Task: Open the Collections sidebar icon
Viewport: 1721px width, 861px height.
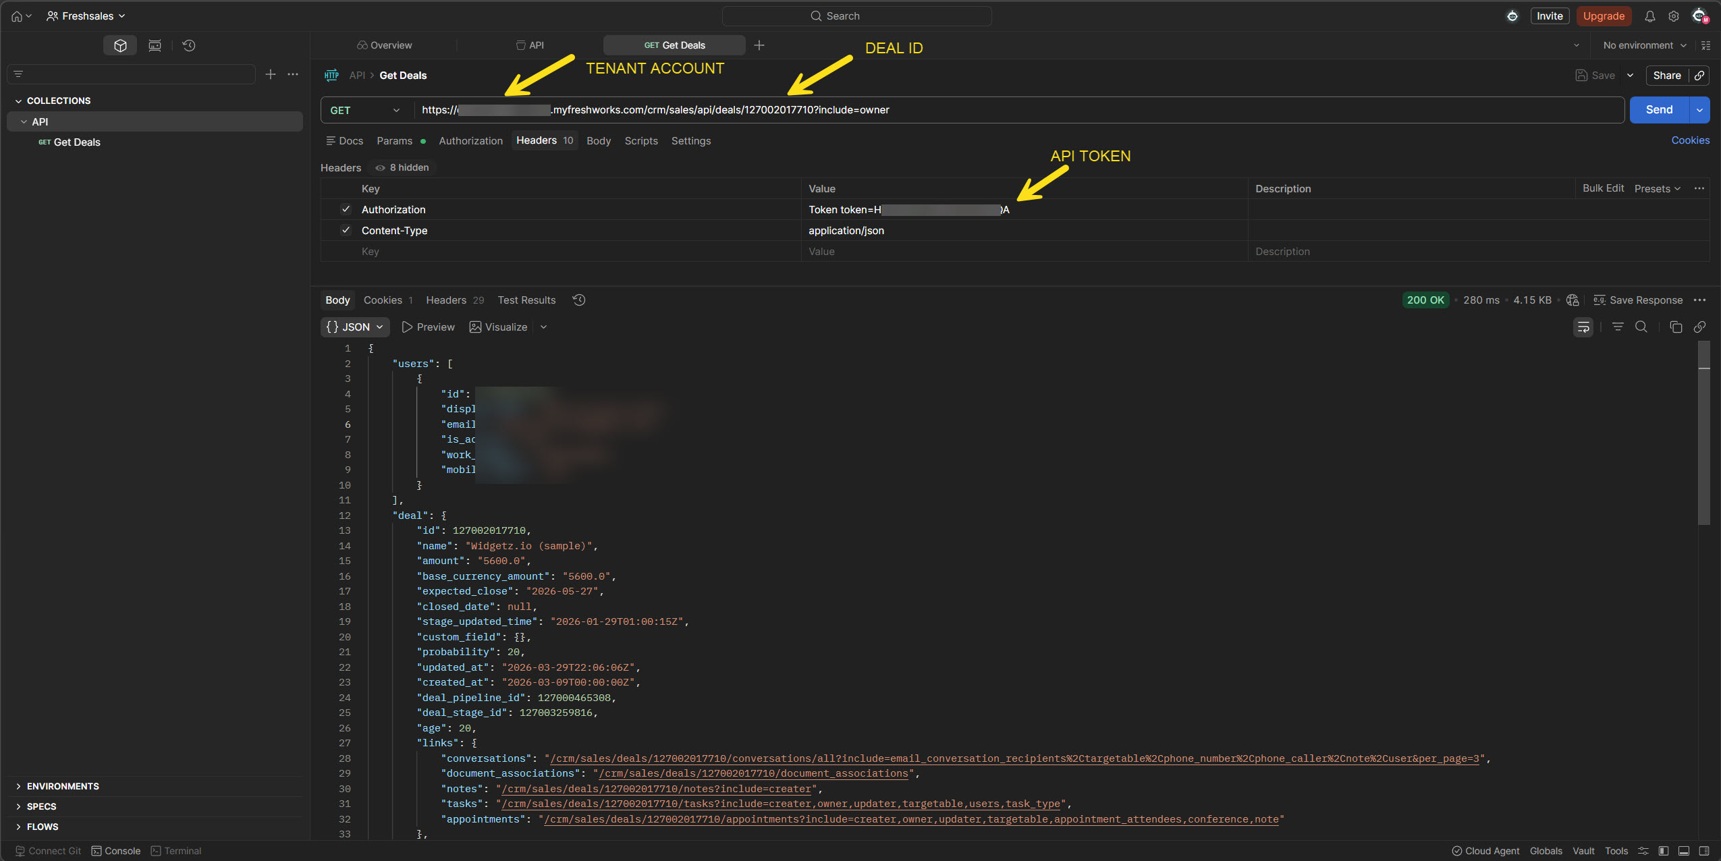Action: (120, 45)
